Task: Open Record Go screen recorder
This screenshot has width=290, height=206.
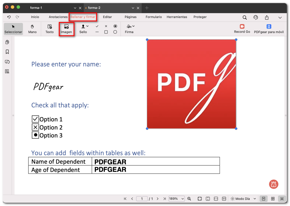Action: point(242,29)
